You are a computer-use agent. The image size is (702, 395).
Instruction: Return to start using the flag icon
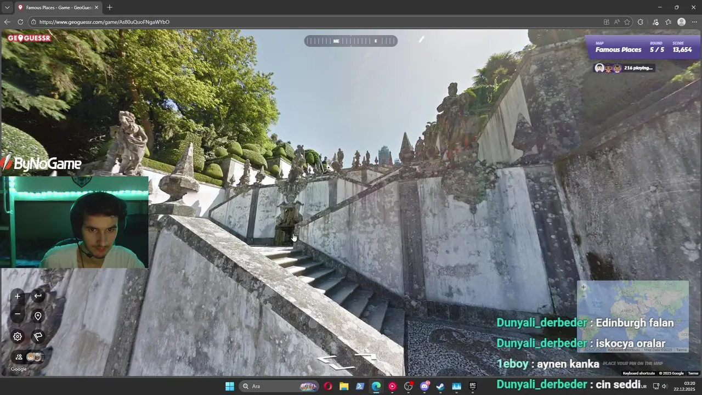pos(38,336)
